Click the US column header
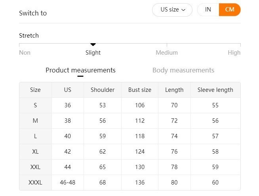The height and width of the screenshot is (196, 259). pos(68,90)
